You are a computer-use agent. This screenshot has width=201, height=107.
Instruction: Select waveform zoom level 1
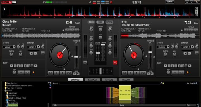pyautogui.click(x=196, y=9)
